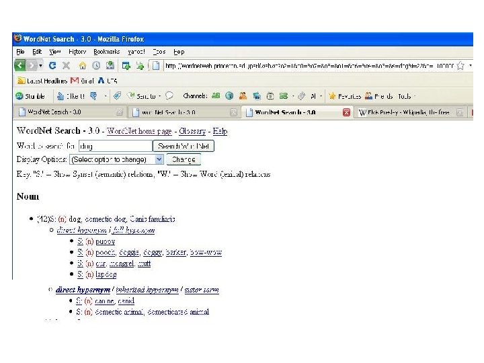Go back with the green Back arrow
Viewport: 484px width, 363px height.
[19, 65]
